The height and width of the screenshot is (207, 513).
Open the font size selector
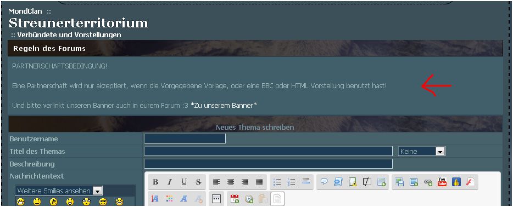point(155,199)
